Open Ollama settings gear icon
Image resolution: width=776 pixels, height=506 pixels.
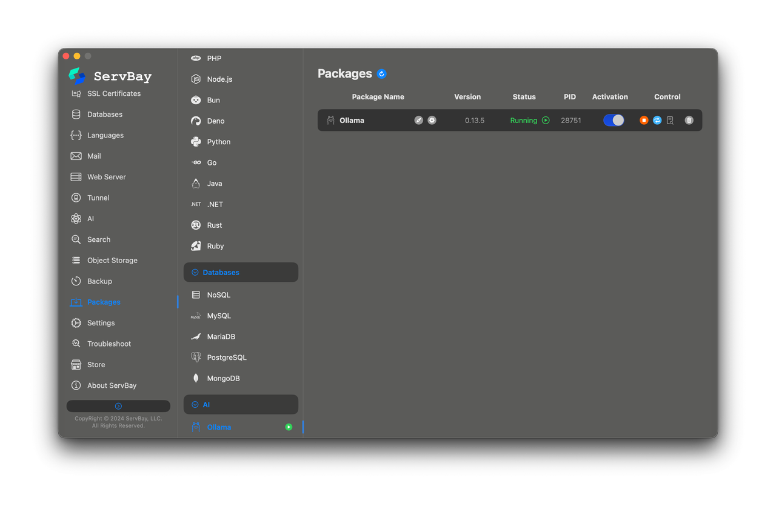pyautogui.click(x=432, y=121)
